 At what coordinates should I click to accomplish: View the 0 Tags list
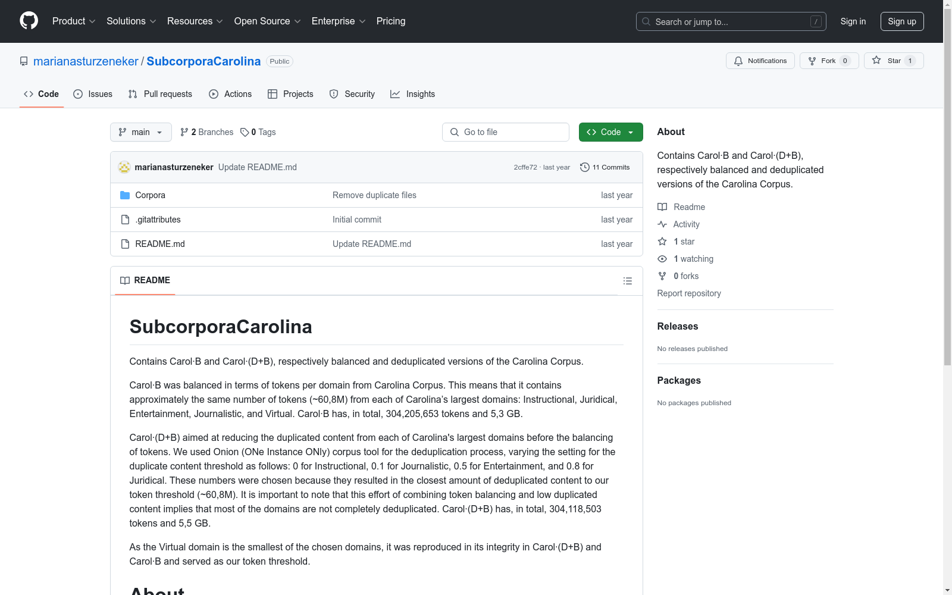[258, 132]
